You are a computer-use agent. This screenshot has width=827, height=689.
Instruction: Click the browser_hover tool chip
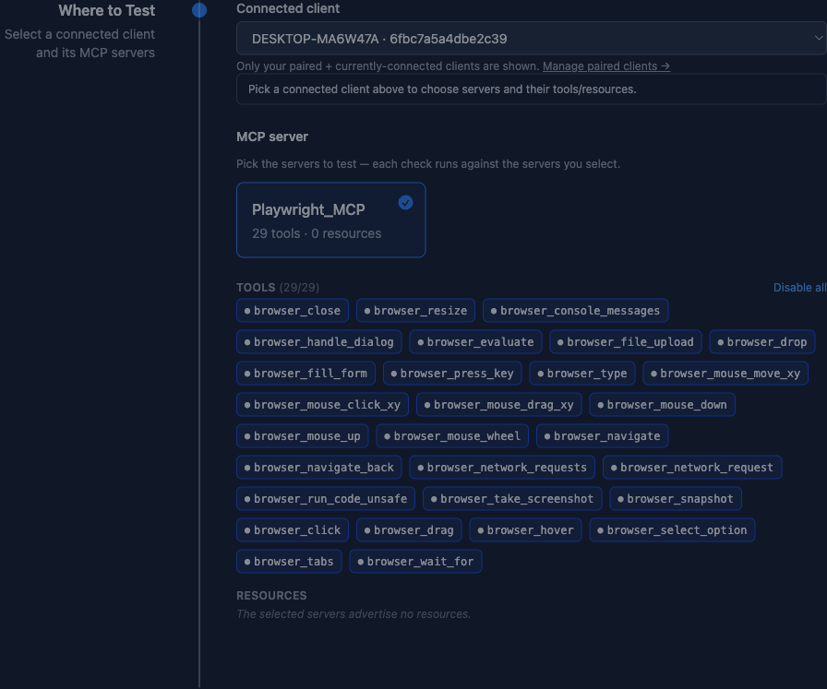tap(525, 529)
